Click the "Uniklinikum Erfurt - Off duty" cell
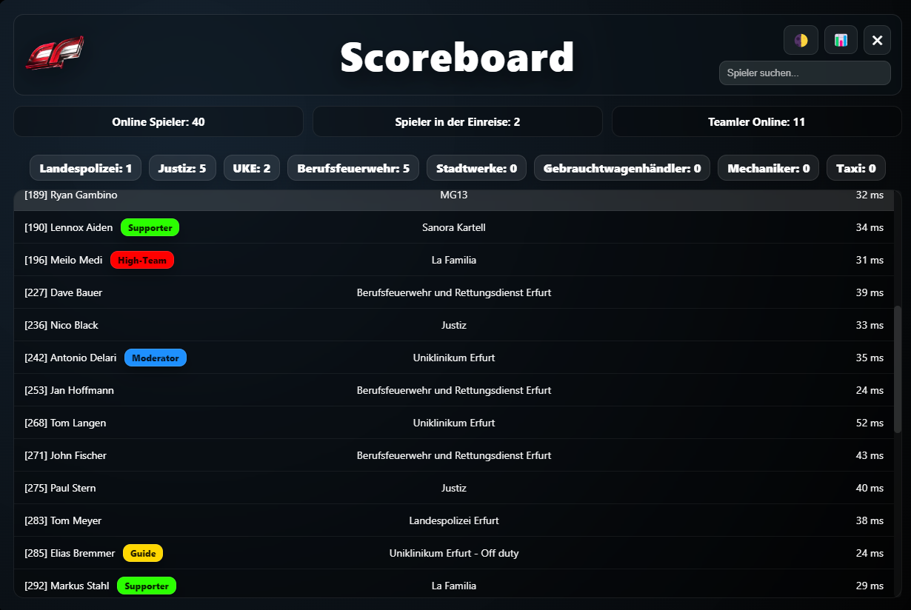Screen dimensions: 911x610 454,553
